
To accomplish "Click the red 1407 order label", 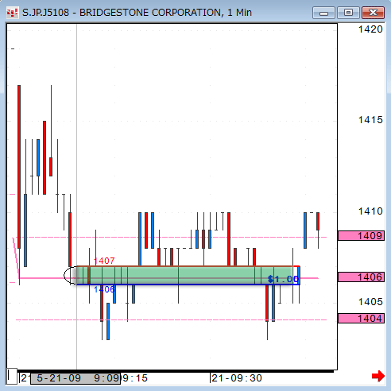I will tap(104, 261).
